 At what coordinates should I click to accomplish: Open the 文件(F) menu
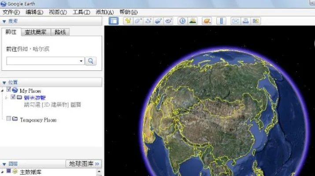coord(11,12)
